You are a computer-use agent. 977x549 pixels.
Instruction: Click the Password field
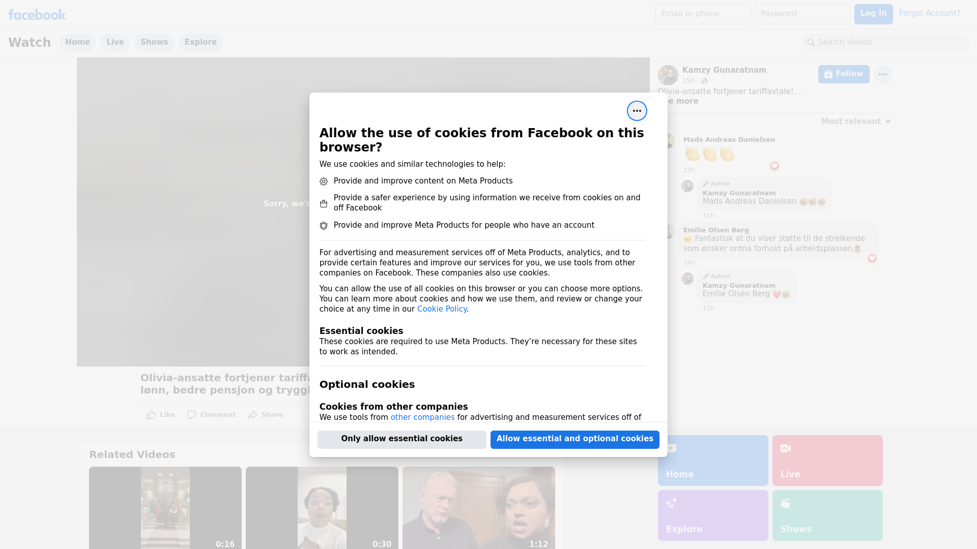click(x=802, y=14)
